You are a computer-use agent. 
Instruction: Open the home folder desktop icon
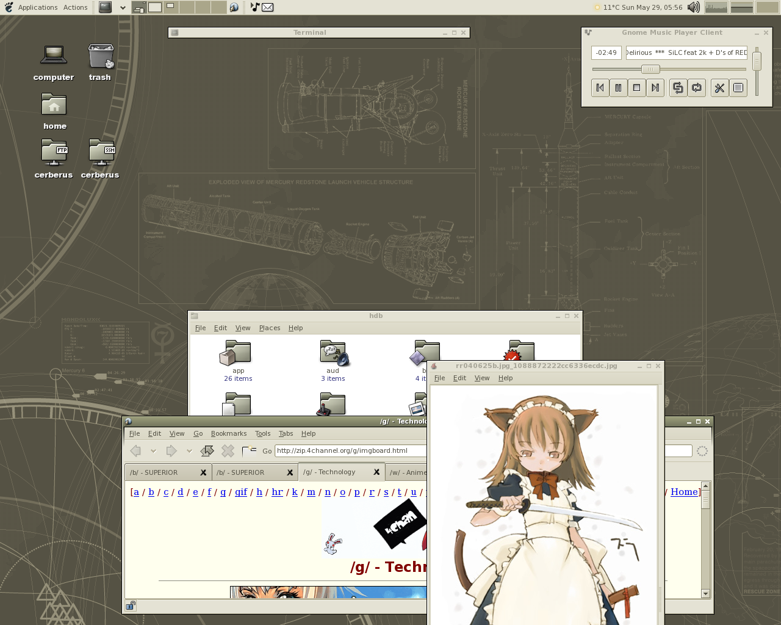54,111
